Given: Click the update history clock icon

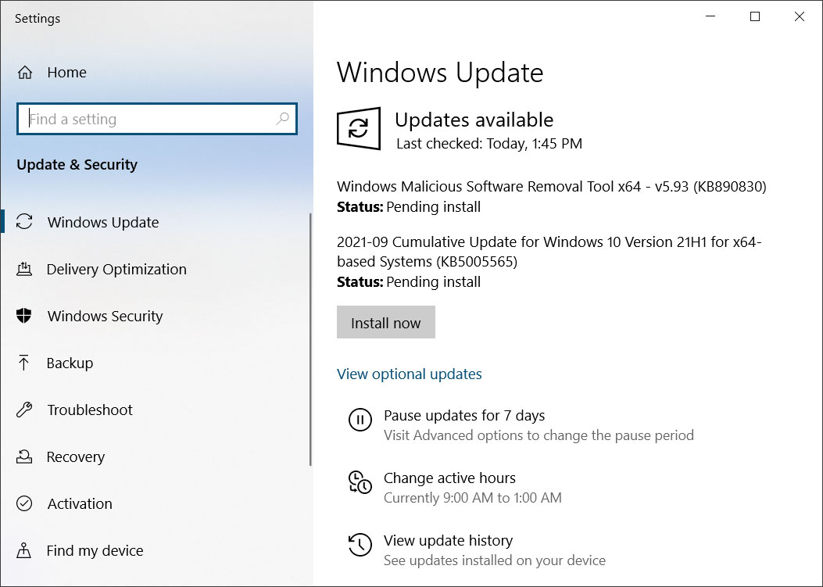Looking at the screenshot, I should 360,545.
